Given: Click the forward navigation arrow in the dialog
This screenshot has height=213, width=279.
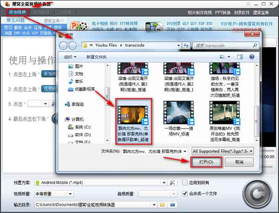Looking at the screenshot, I should tap(73, 45).
